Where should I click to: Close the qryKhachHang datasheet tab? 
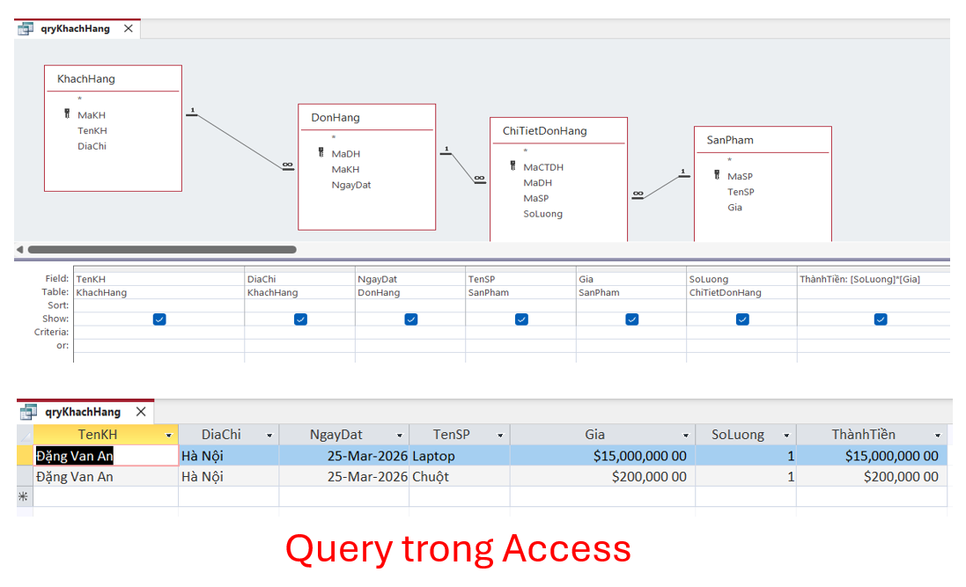(141, 411)
